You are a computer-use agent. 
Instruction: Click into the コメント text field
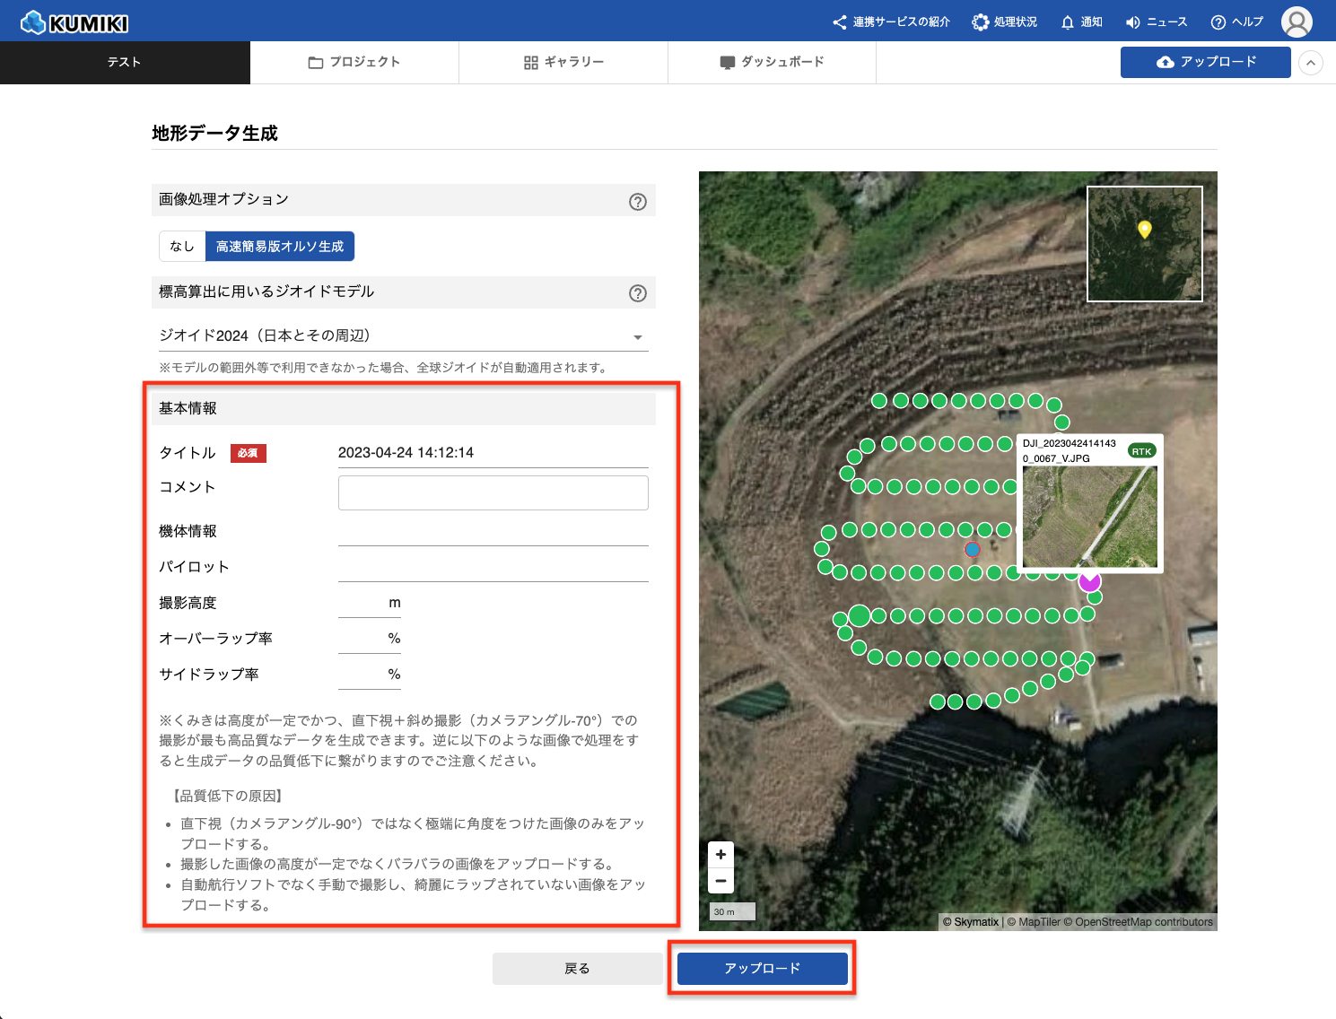coord(493,492)
